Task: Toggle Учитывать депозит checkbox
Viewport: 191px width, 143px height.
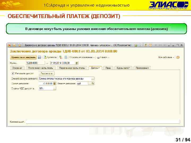Action: [13, 73]
